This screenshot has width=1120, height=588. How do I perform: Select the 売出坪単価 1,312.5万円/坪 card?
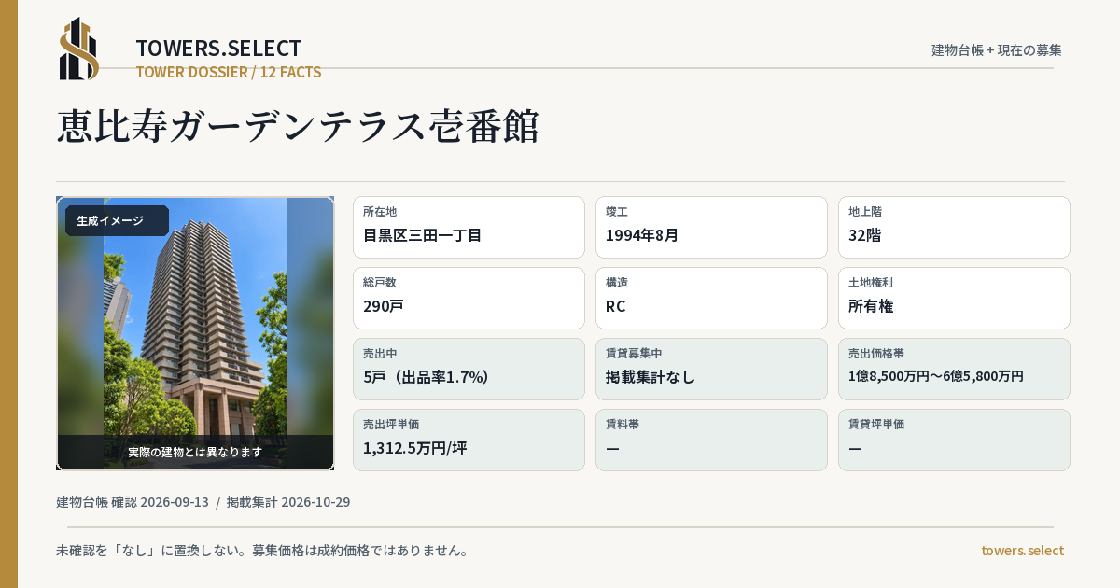tap(469, 440)
